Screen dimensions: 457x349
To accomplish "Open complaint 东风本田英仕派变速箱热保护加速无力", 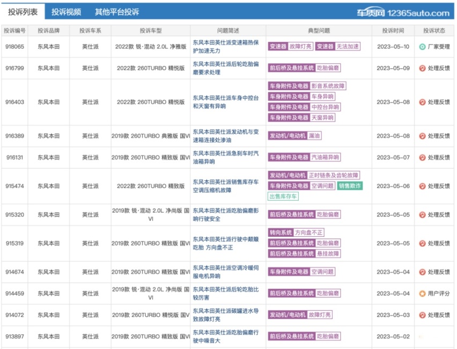I will pos(226,47).
